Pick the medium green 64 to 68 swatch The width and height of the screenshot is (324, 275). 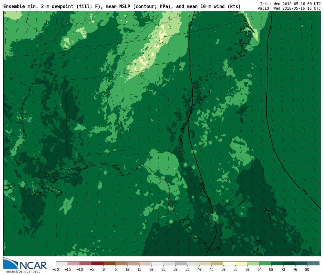click(265, 264)
